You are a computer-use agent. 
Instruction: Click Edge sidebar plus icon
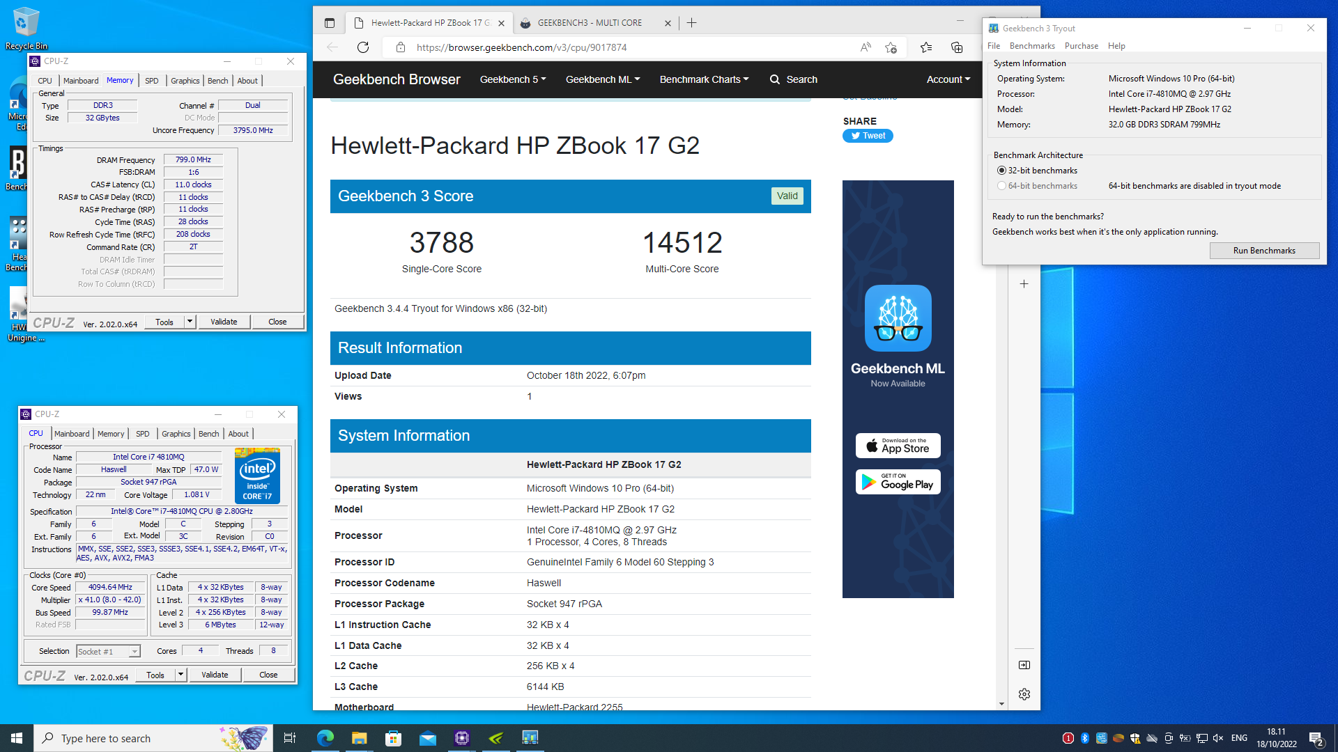(1024, 284)
